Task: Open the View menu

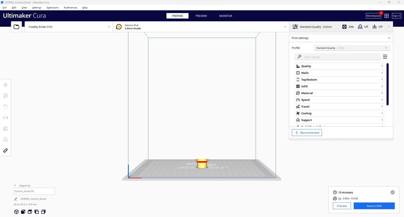Action: 24,8
